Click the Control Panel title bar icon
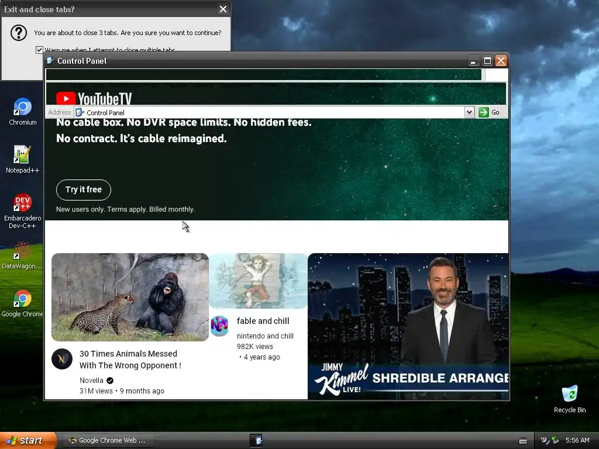 [x=50, y=60]
